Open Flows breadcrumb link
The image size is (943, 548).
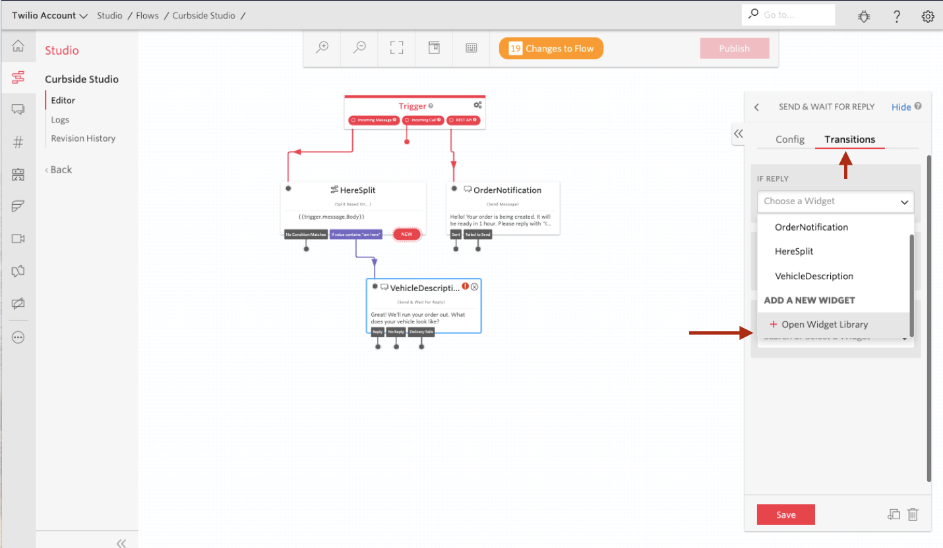click(147, 15)
